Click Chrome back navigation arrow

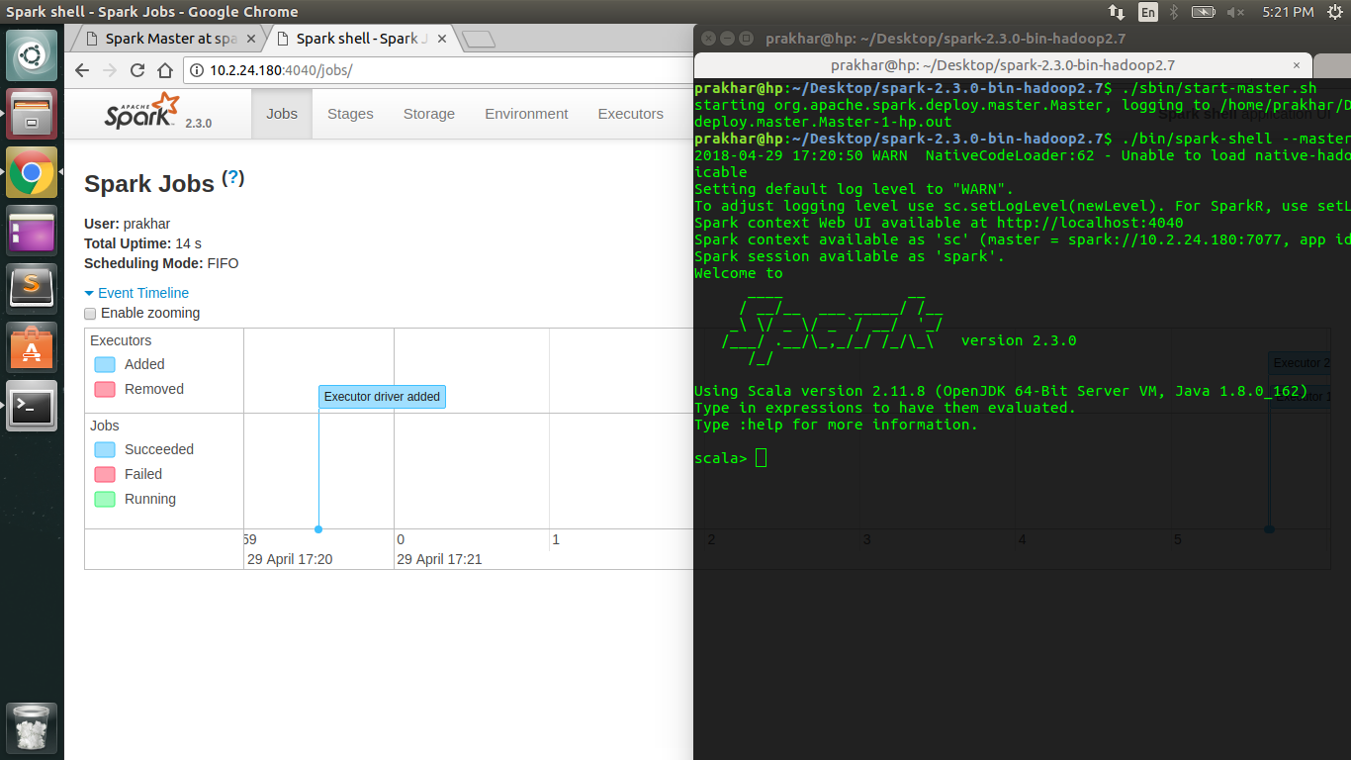click(x=83, y=70)
